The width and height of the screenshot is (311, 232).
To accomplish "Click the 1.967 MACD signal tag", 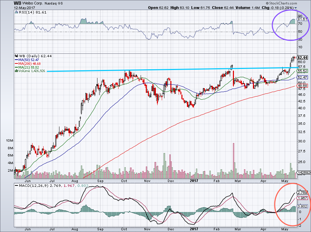I will [x=303, y=198].
